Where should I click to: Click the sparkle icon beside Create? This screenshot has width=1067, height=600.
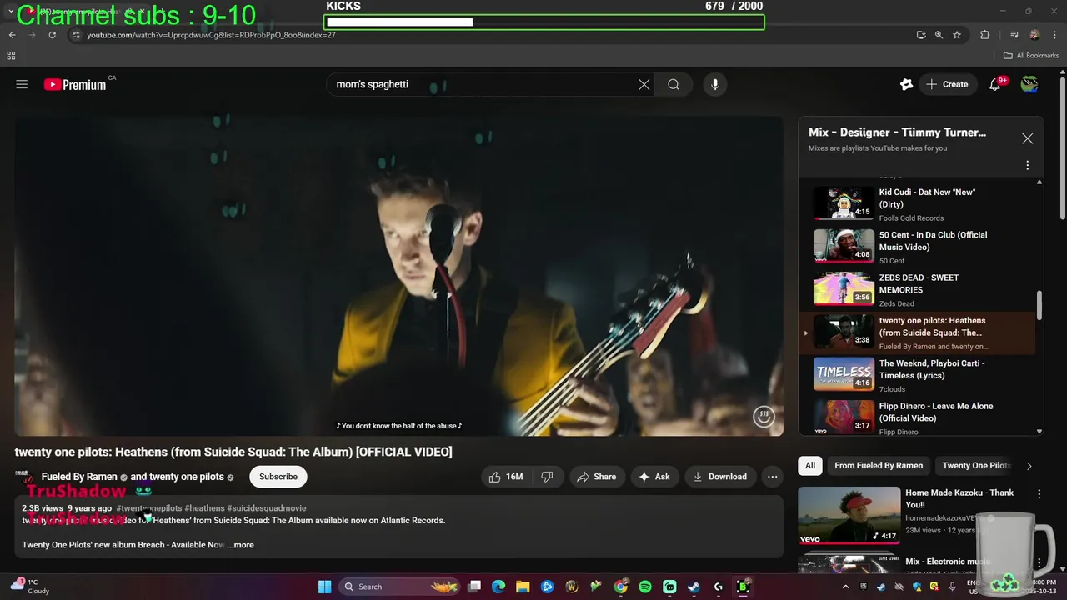pyautogui.click(x=906, y=84)
